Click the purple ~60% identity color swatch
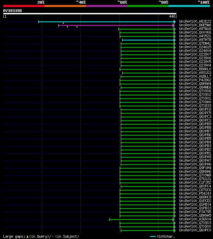213x239 pixels. [x=106, y=6]
